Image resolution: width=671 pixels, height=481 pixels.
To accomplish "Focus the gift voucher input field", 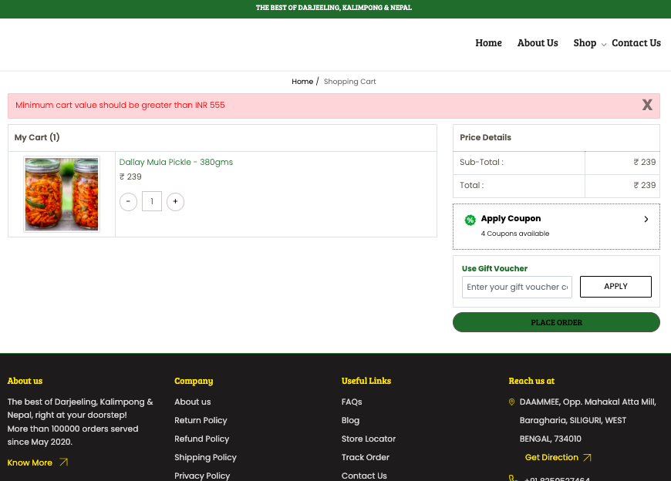I will point(517,287).
